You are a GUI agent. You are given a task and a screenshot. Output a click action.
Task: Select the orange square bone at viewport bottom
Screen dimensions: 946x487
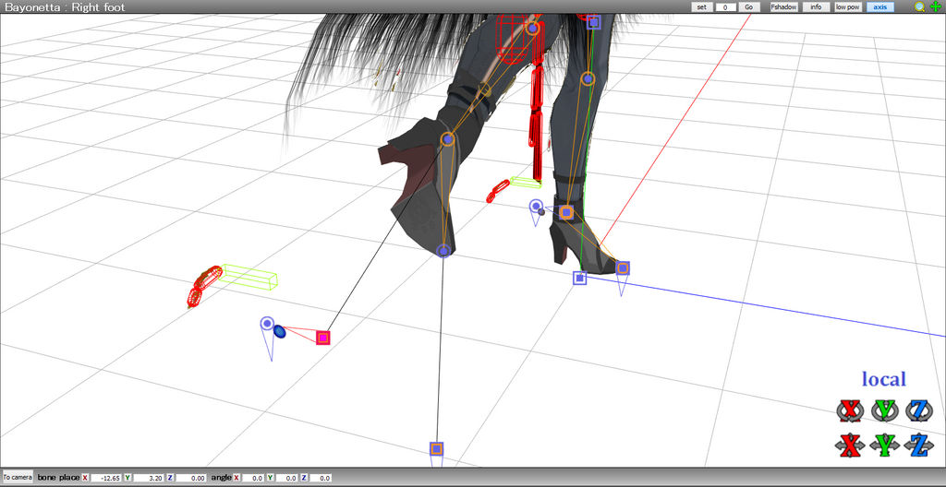point(437,448)
